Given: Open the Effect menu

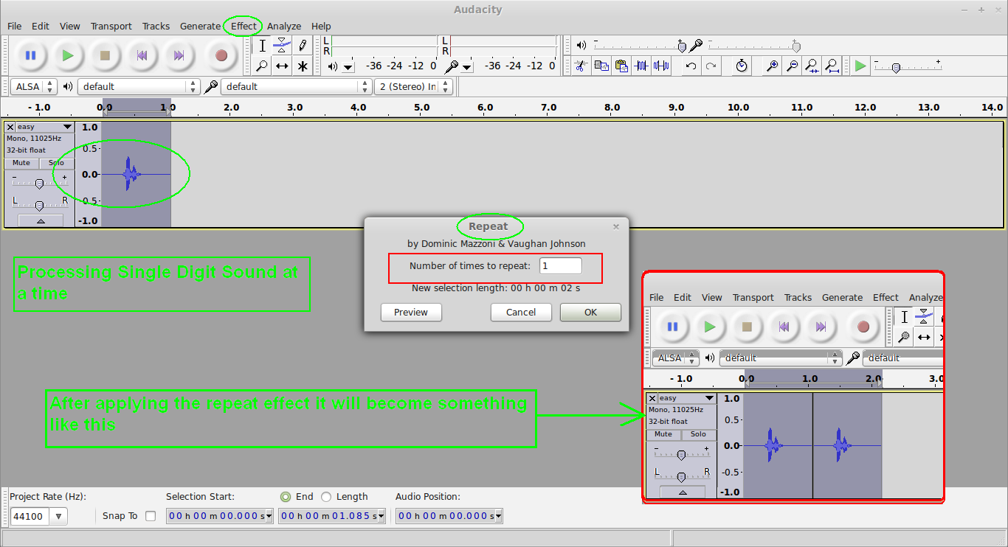Looking at the screenshot, I should tap(244, 26).
